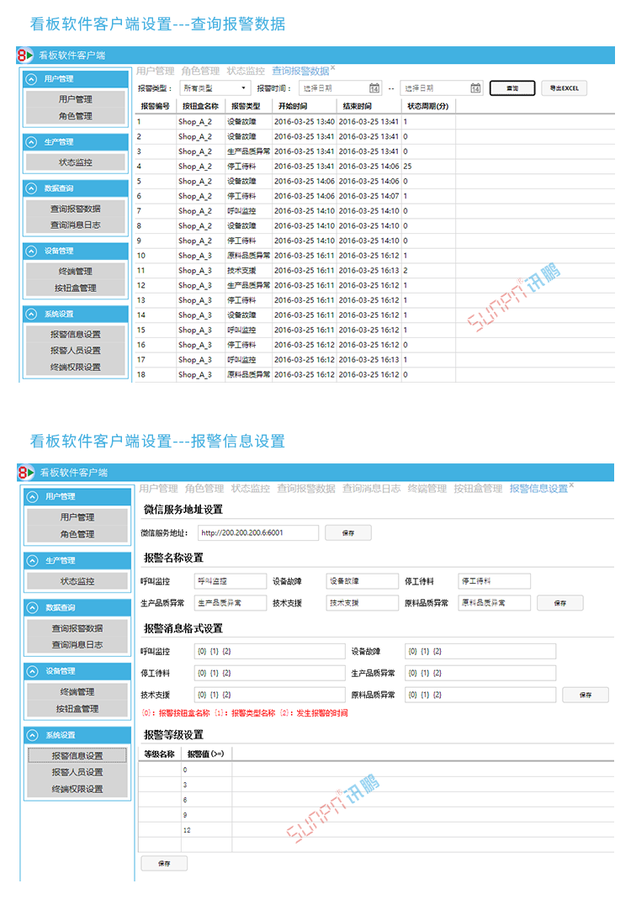
Task: Close the 报警信息设置 tab with its x icon
Action: [x=571, y=484]
